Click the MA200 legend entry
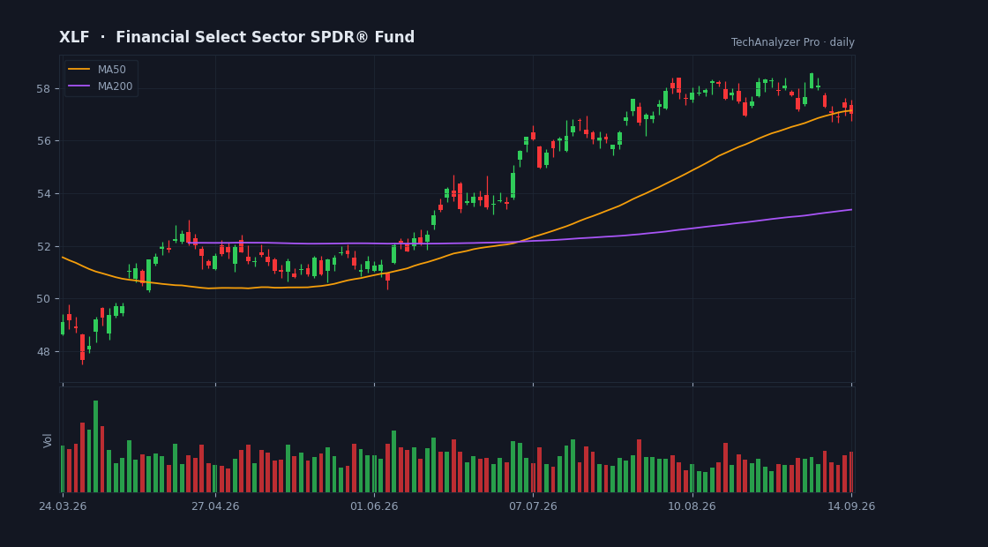The height and width of the screenshot is (547, 988). coord(101,86)
